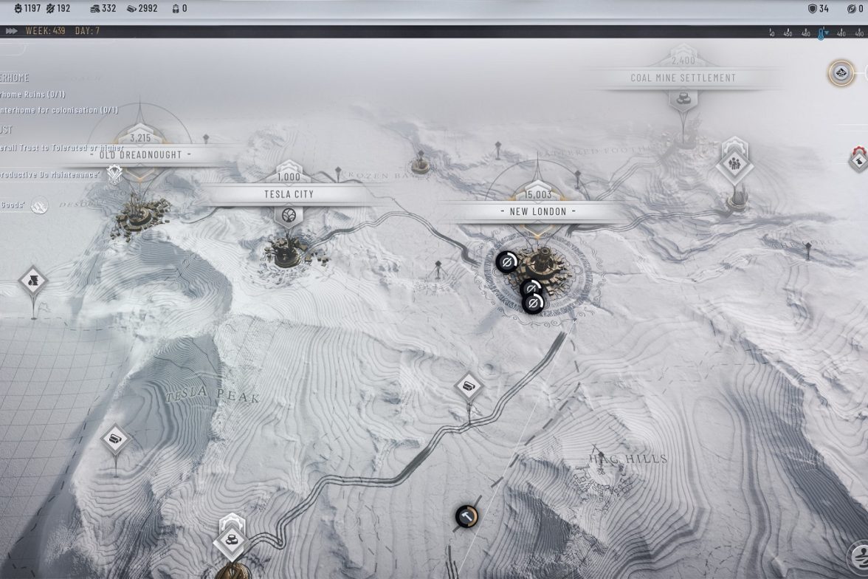Viewport: 868px width, 579px height.
Task: Click the objective 'for colonisation (0/1)'
Action: click(x=59, y=110)
